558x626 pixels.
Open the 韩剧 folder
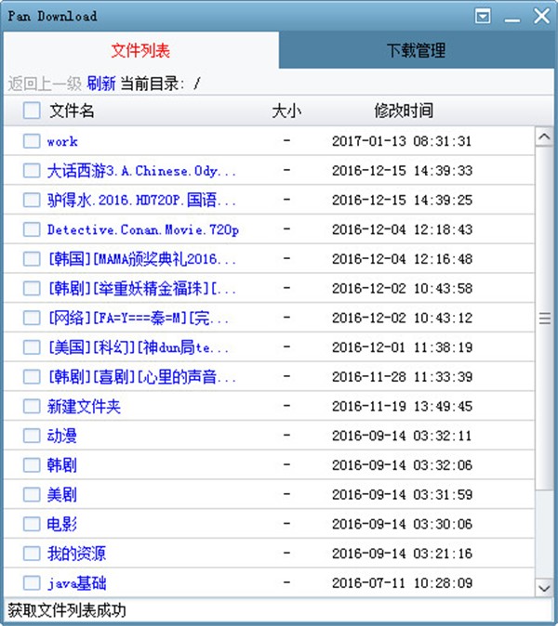[x=61, y=465]
